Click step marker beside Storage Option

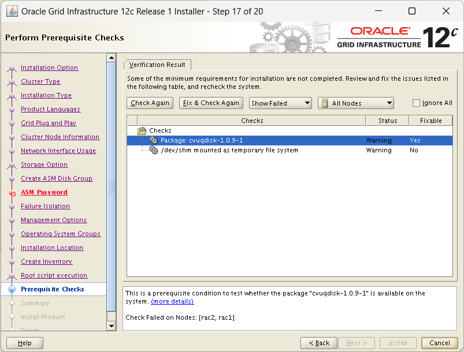click(12, 166)
